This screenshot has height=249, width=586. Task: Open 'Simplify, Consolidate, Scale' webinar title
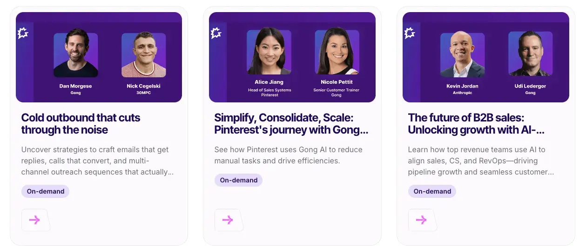click(291, 124)
